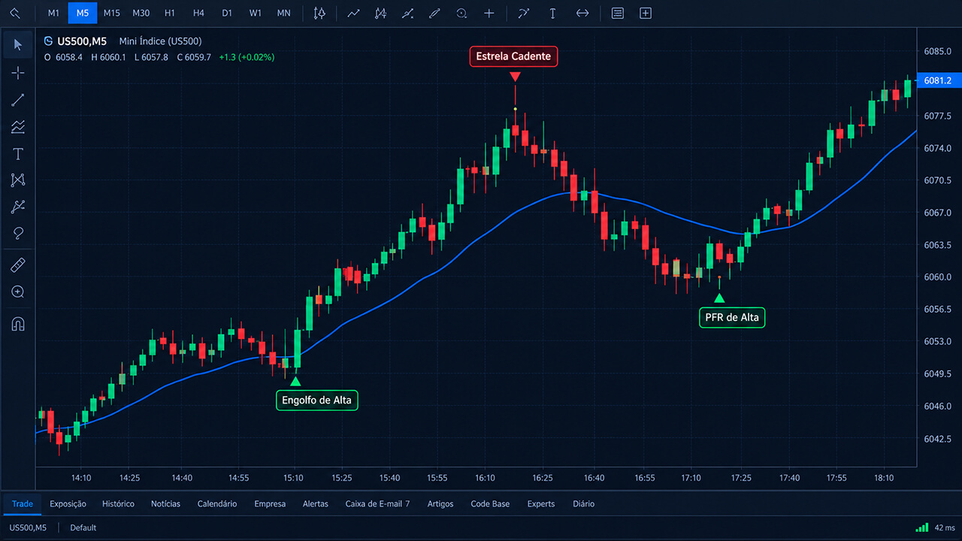
Task: Click the 42 ms latency readout
Action: (x=945, y=527)
